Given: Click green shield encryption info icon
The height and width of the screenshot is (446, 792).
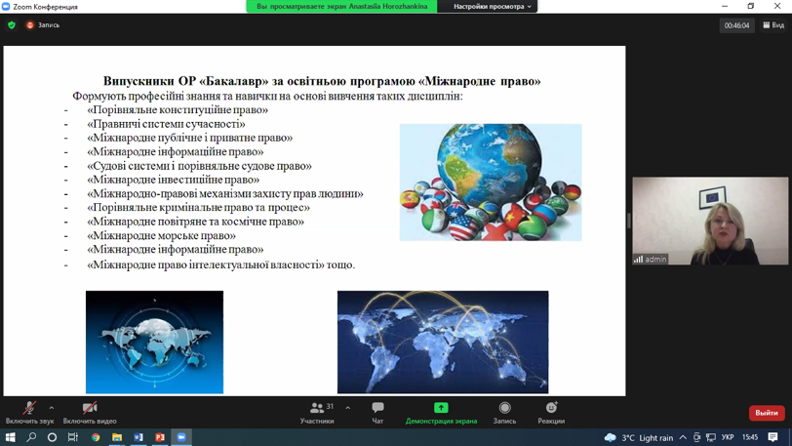Looking at the screenshot, I should point(12,25).
